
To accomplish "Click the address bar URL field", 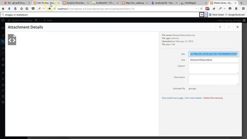I will coord(126,8).
